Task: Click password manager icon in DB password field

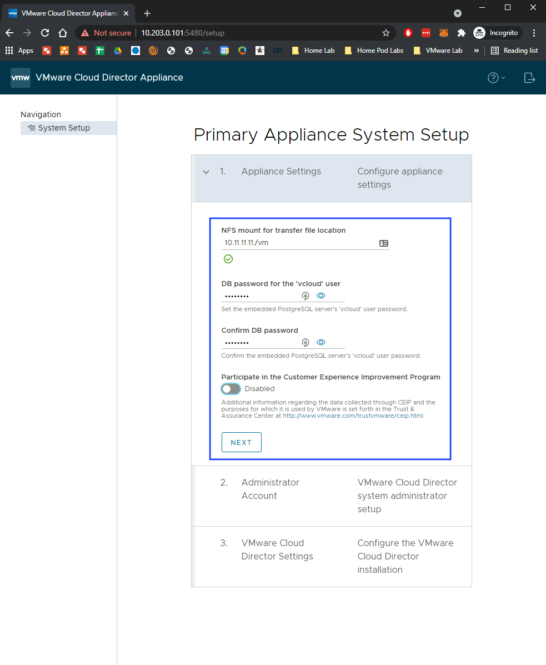Action: pyautogui.click(x=305, y=296)
